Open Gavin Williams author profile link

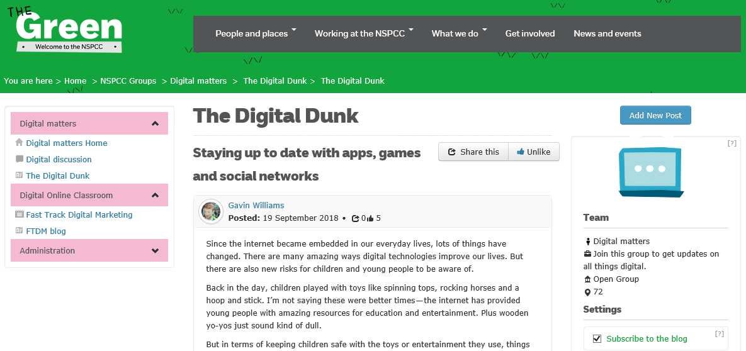[x=256, y=206]
